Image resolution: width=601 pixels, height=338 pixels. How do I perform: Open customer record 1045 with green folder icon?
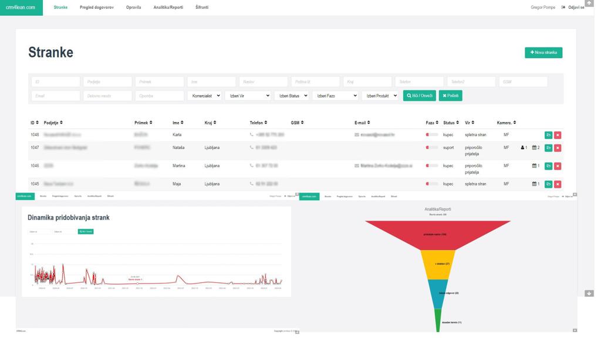click(x=549, y=184)
